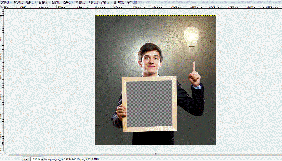The image size is (282, 161).
Task: Open the 窗口(W) menu
Action: click(119, 2)
